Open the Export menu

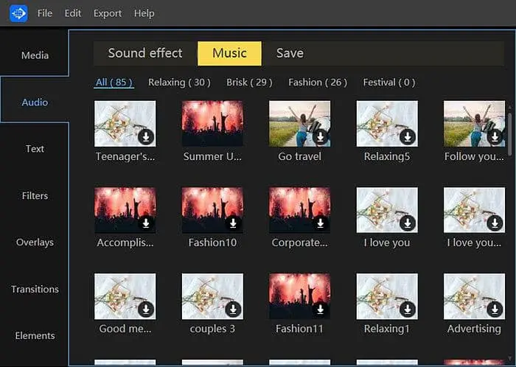[x=108, y=13]
